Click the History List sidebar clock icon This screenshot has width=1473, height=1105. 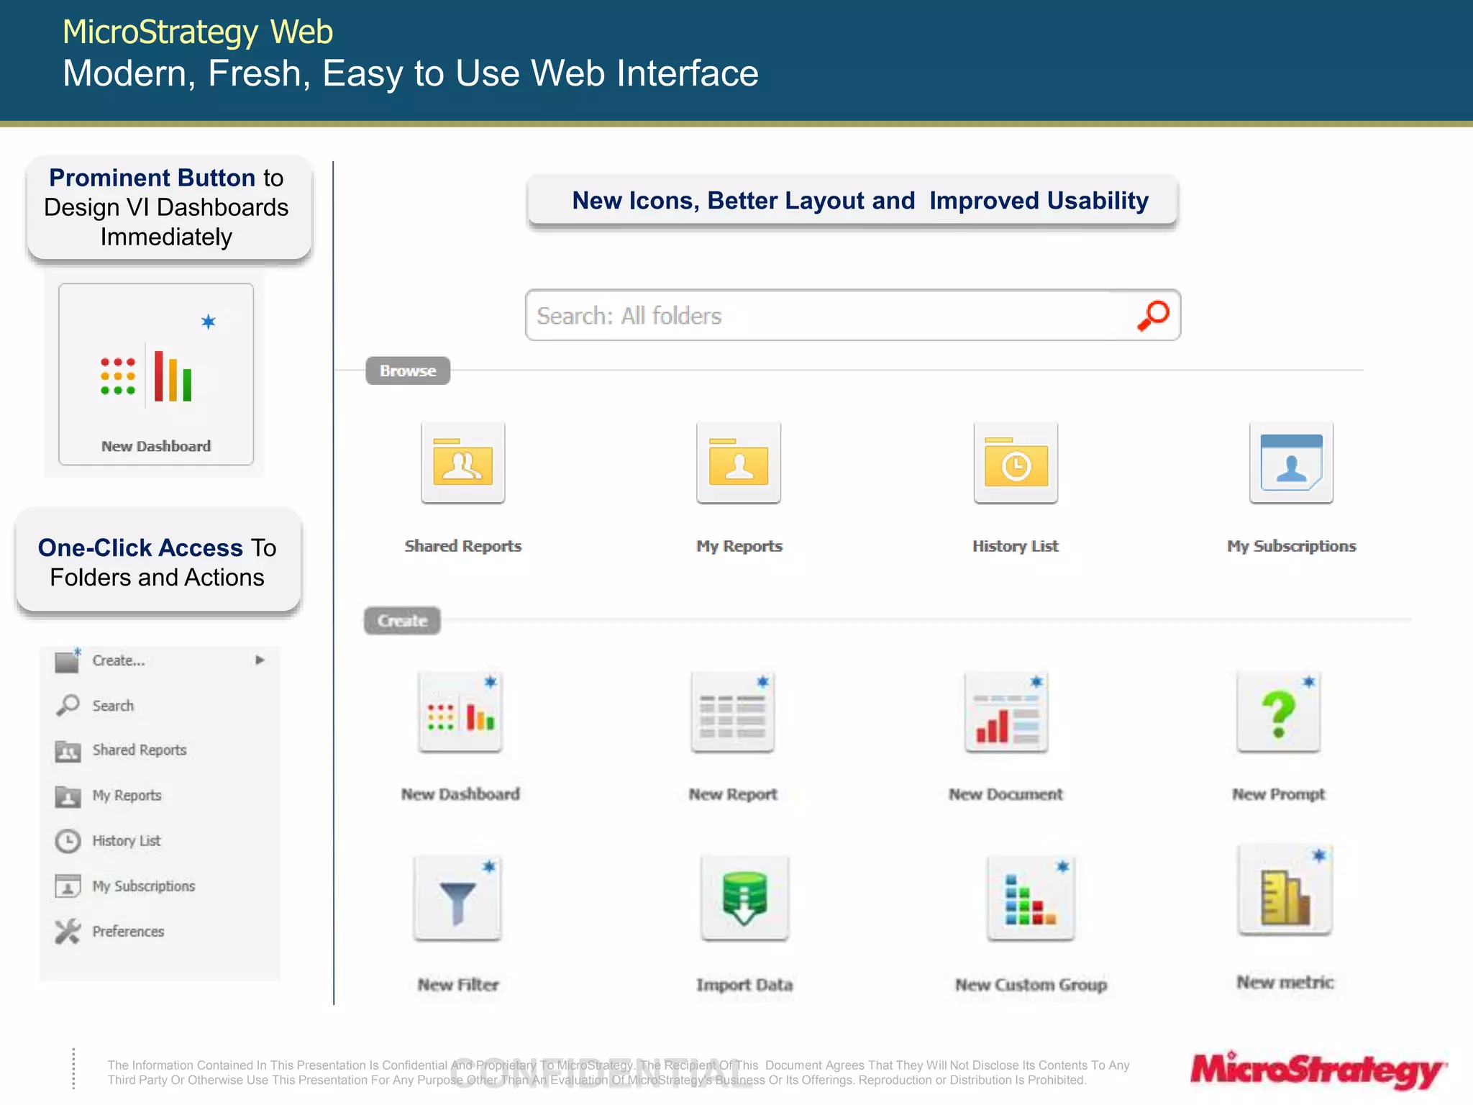(68, 841)
